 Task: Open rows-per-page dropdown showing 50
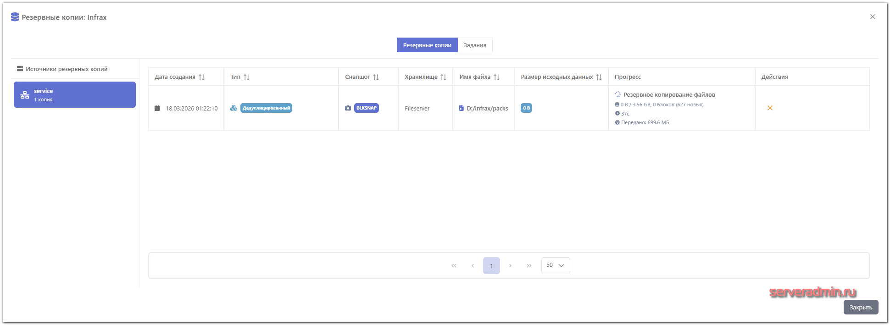[x=556, y=265]
